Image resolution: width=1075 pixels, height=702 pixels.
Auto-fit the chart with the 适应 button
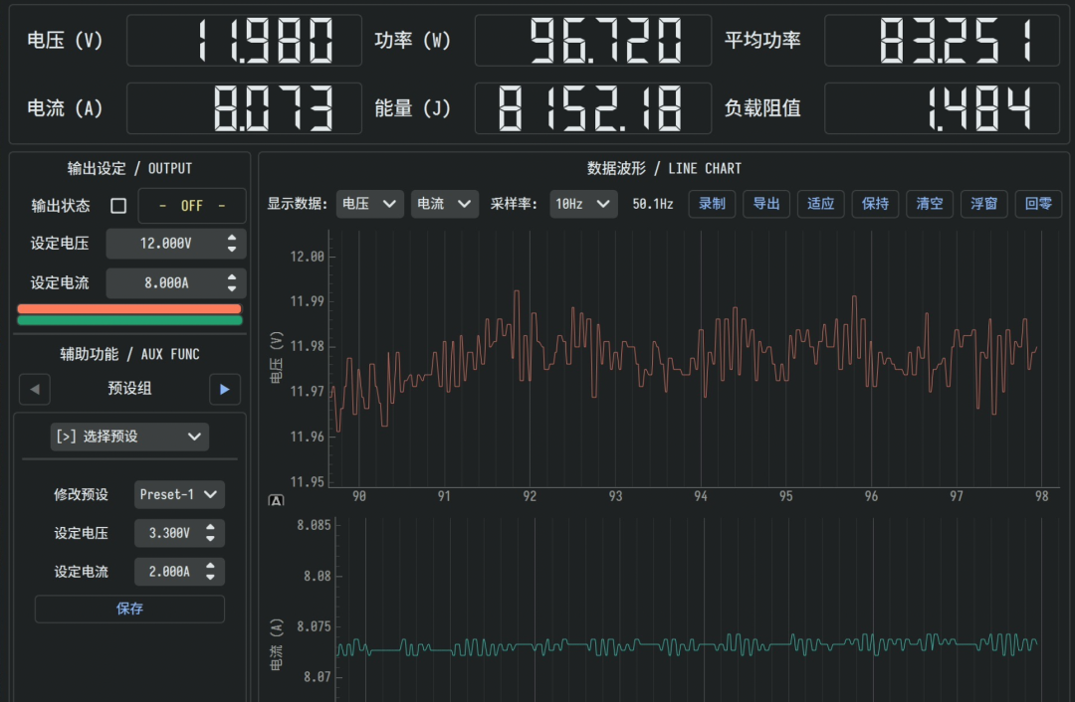pos(820,203)
